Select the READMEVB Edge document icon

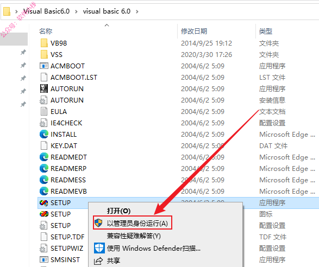pyautogui.click(x=43, y=191)
